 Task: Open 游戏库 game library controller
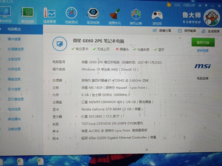click(x=157, y=18)
